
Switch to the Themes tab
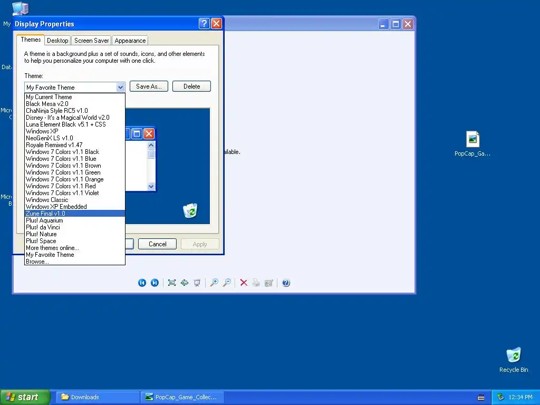31,40
